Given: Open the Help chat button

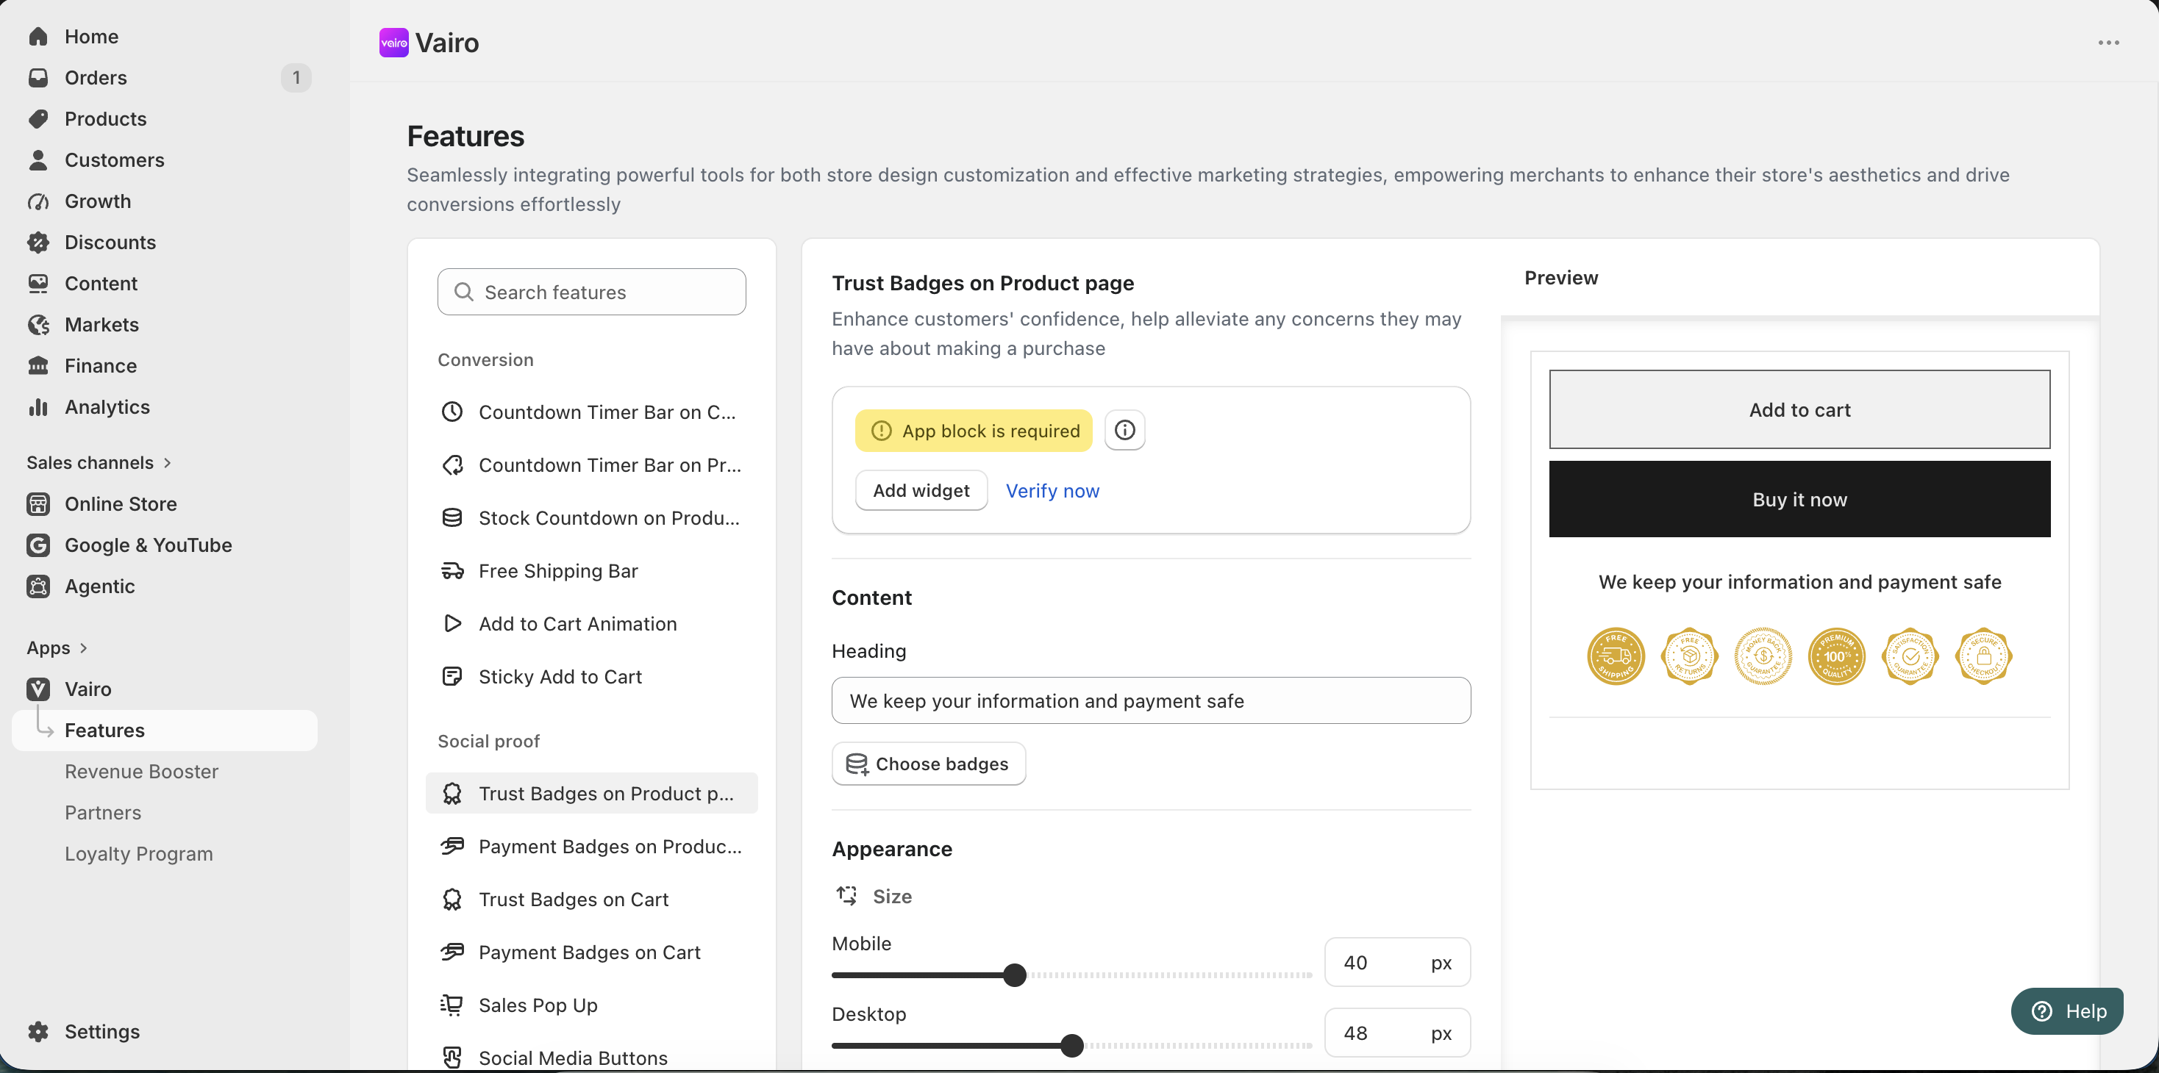Looking at the screenshot, I should coord(2067,1011).
